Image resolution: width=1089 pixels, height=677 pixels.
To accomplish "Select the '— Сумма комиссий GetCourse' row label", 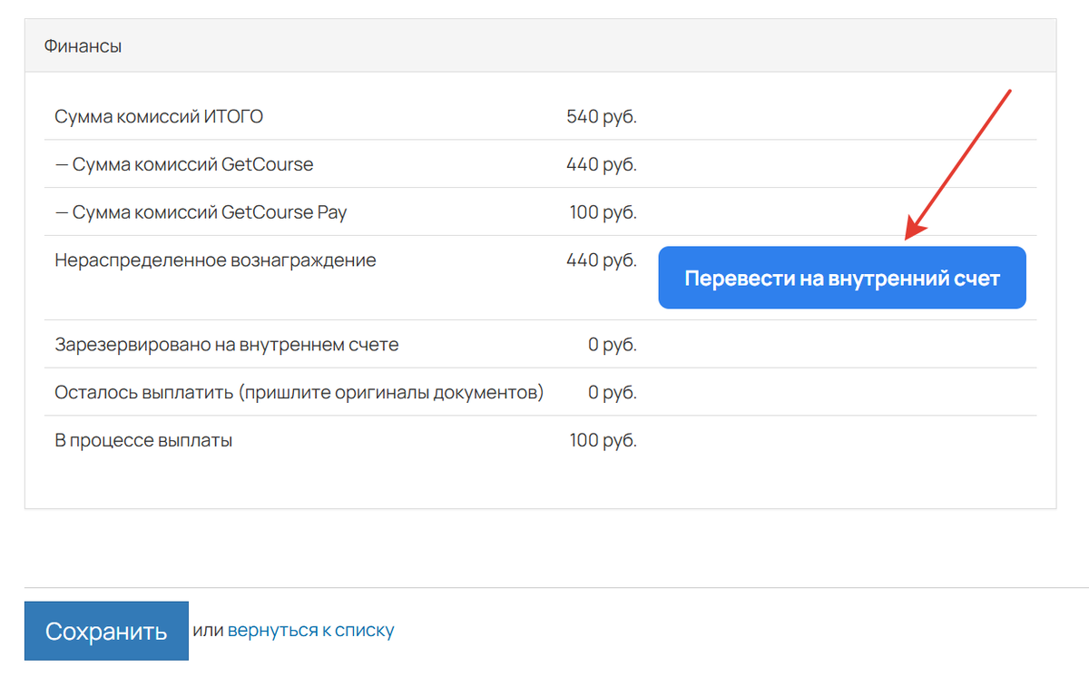I will pyautogui.click(x=184, y=164).
